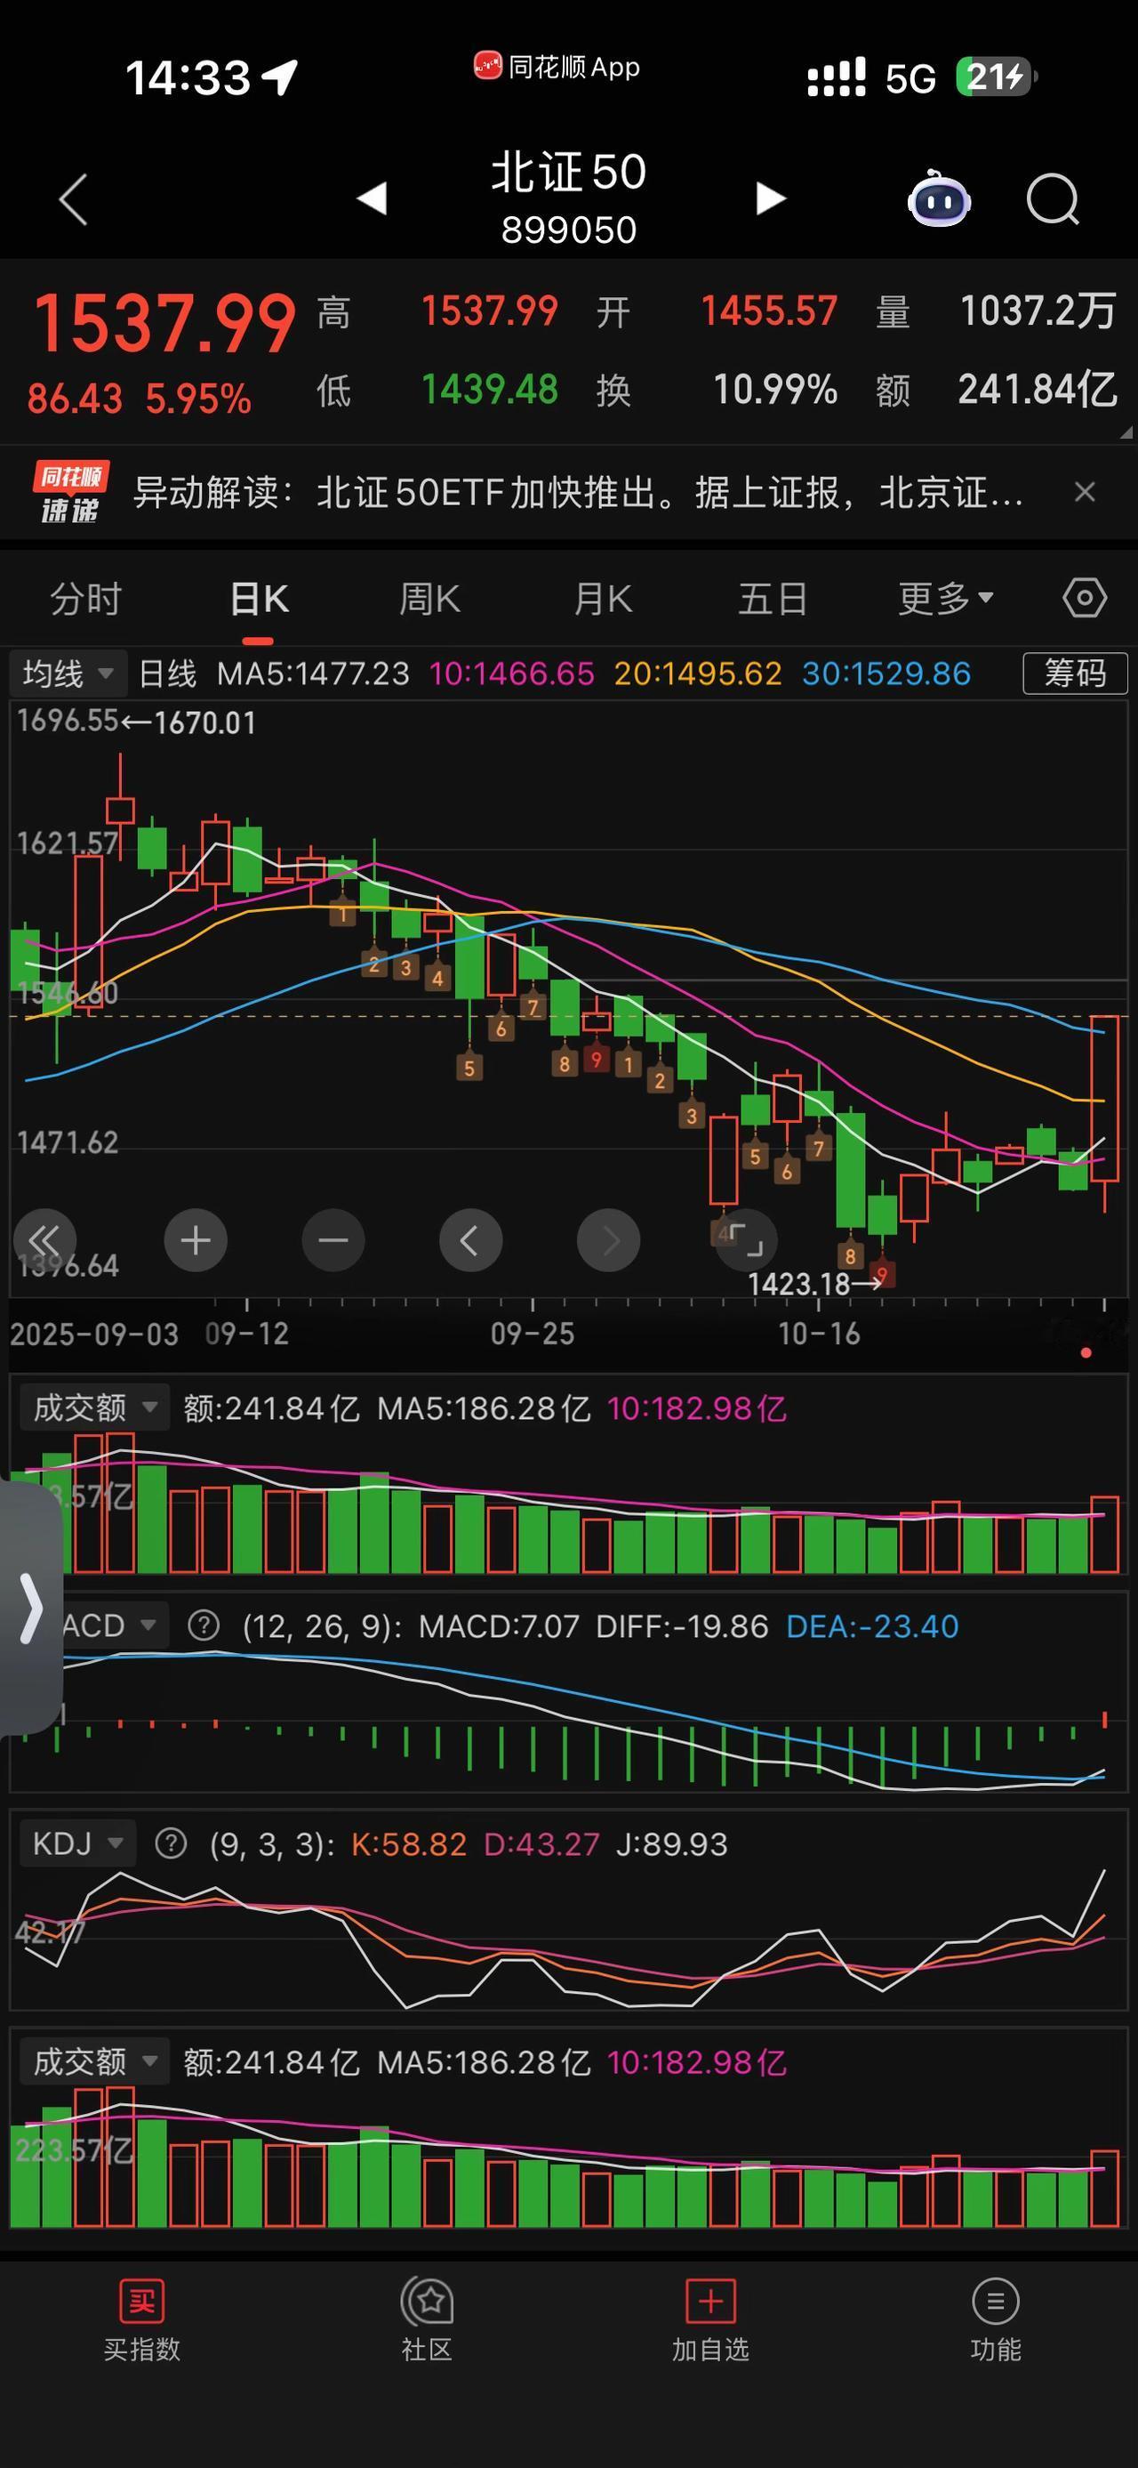The image size is (1138, 2468).
Task: Read the 异动解读 北证50ETF news headline
Action: coord(578,493)
